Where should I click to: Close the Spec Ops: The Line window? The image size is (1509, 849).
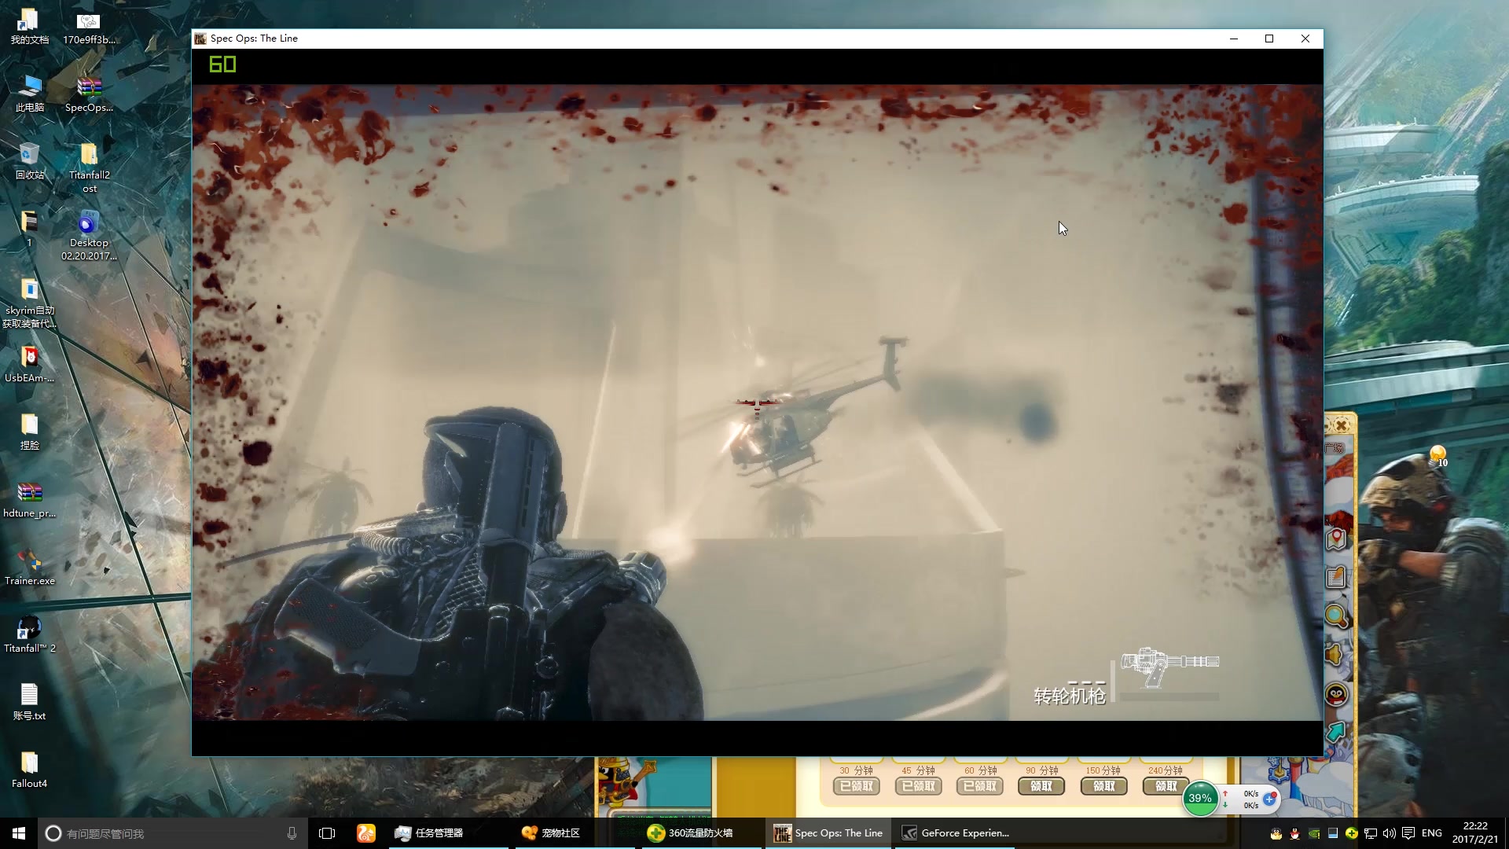(x=1305, y=39)
